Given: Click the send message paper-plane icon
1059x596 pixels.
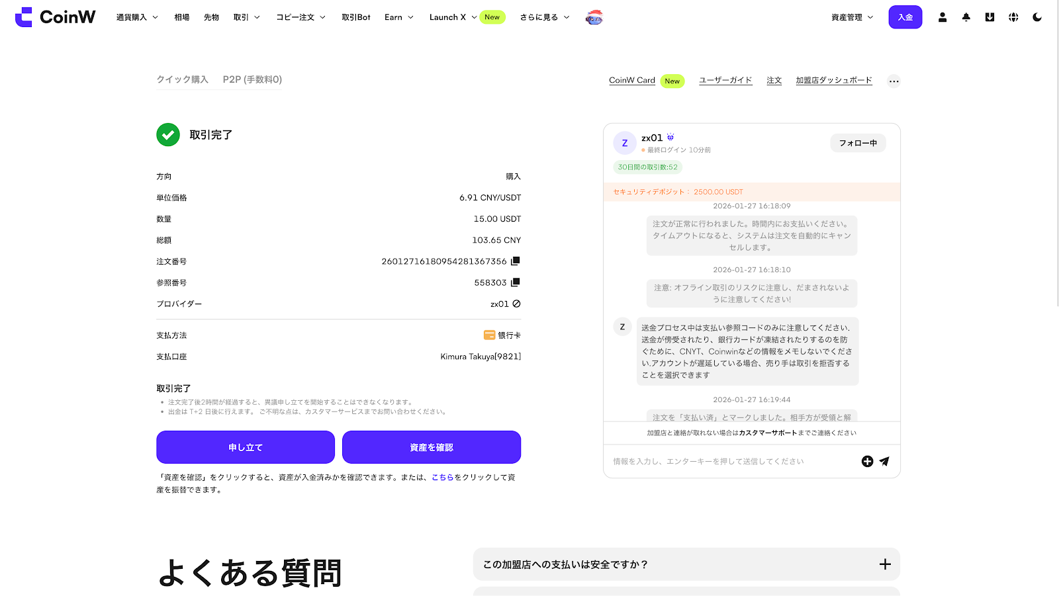Looking at the screenshot, I should [x=884, y=461].
